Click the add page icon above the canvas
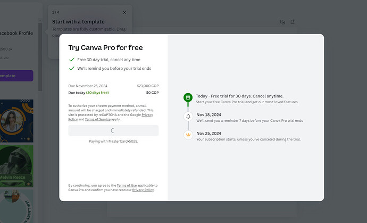 (293, 22)
